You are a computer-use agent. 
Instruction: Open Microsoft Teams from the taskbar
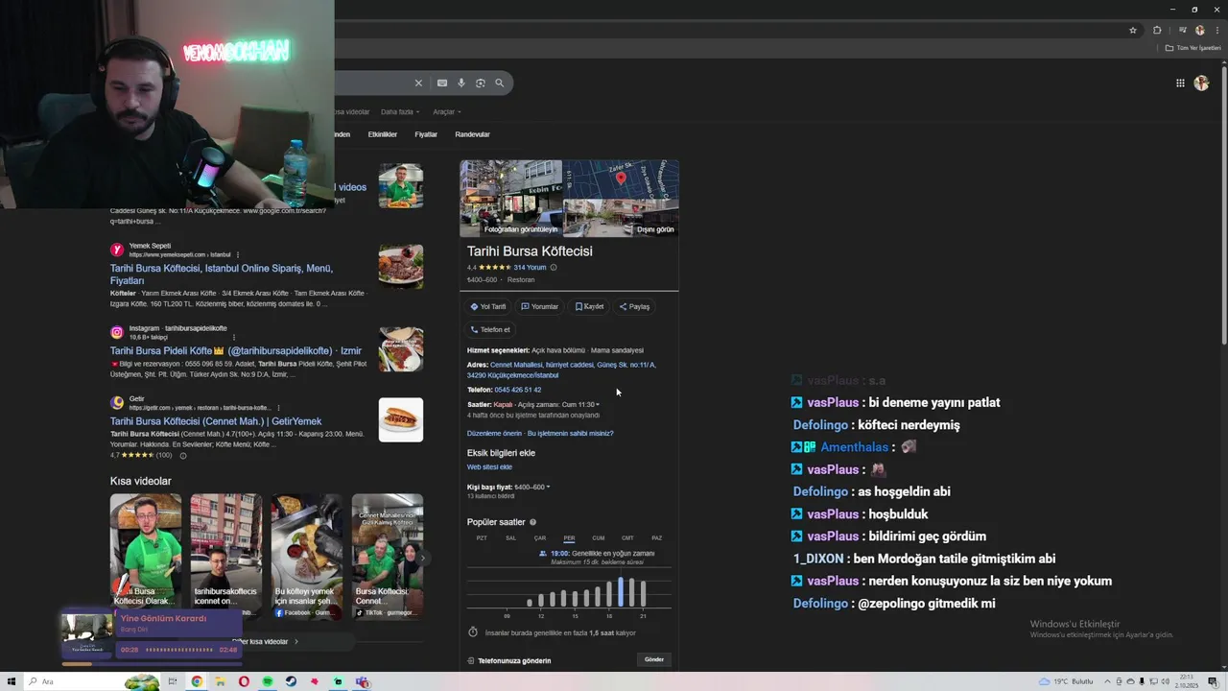[x=362, y=681]
